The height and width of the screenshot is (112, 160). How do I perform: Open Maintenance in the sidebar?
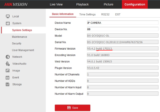coord(19,37)
